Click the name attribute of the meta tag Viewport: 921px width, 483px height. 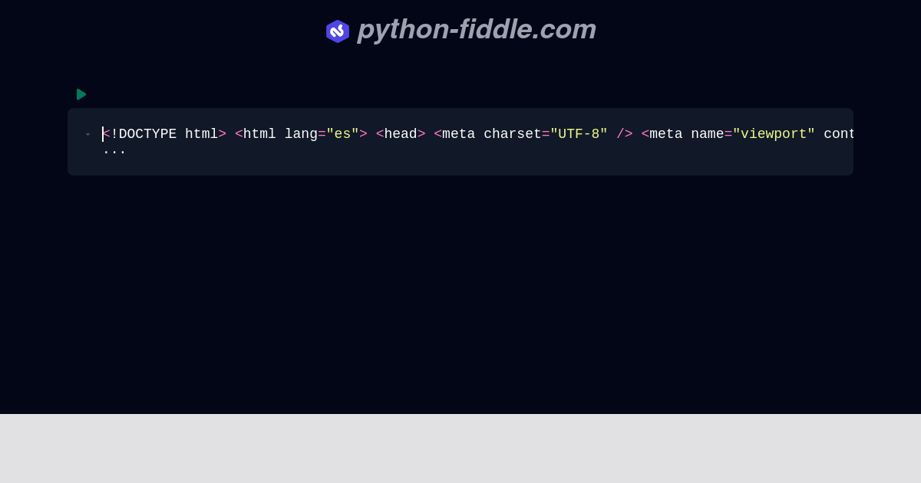tap(708, 134)
